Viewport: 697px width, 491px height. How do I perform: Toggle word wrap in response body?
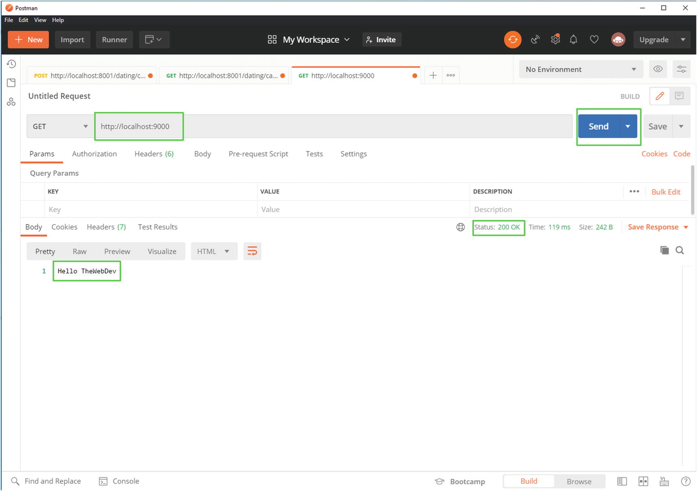click(252, 251)
